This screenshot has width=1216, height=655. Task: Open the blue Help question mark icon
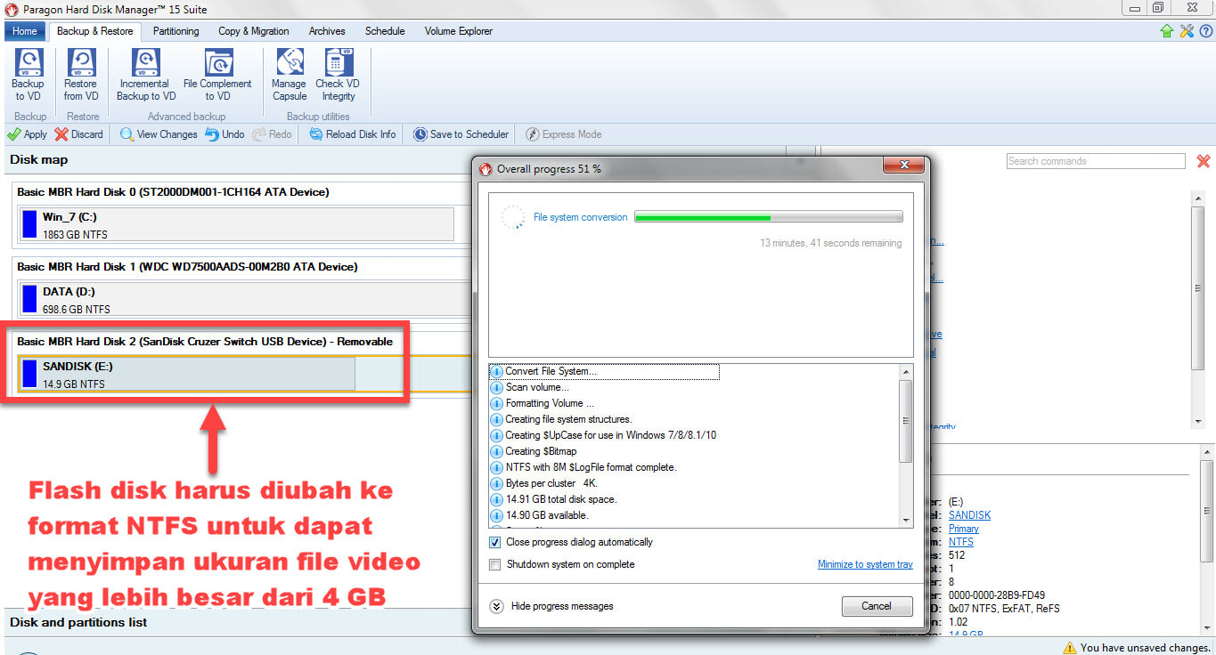[1205, 31]
